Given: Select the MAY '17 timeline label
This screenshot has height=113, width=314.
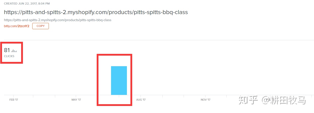Looking at the screenshot, I should coord(76,100).
